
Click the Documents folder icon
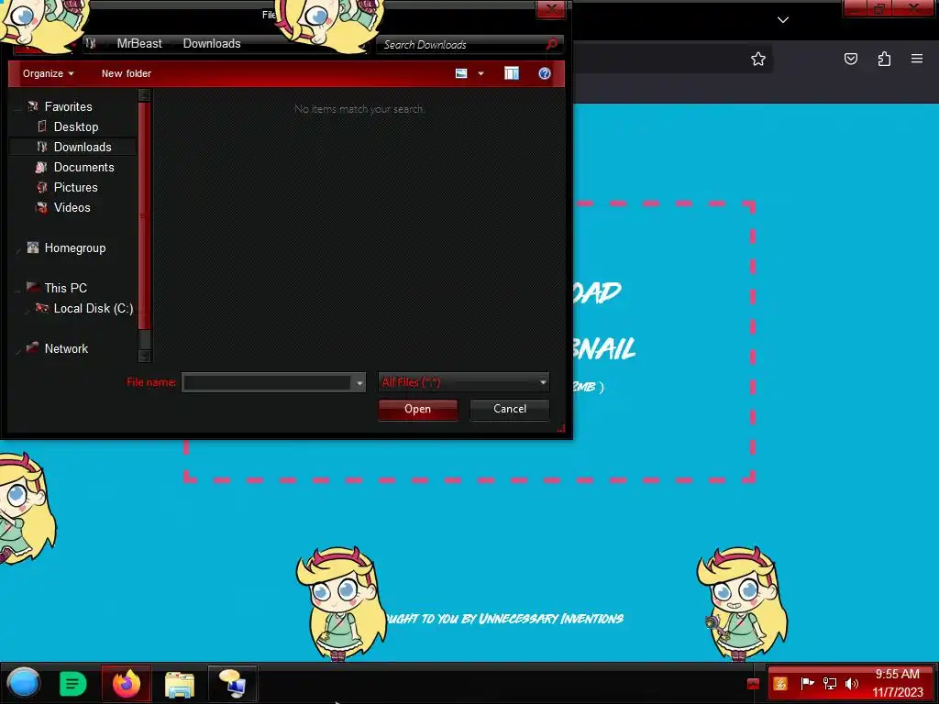tap(40, 167)
